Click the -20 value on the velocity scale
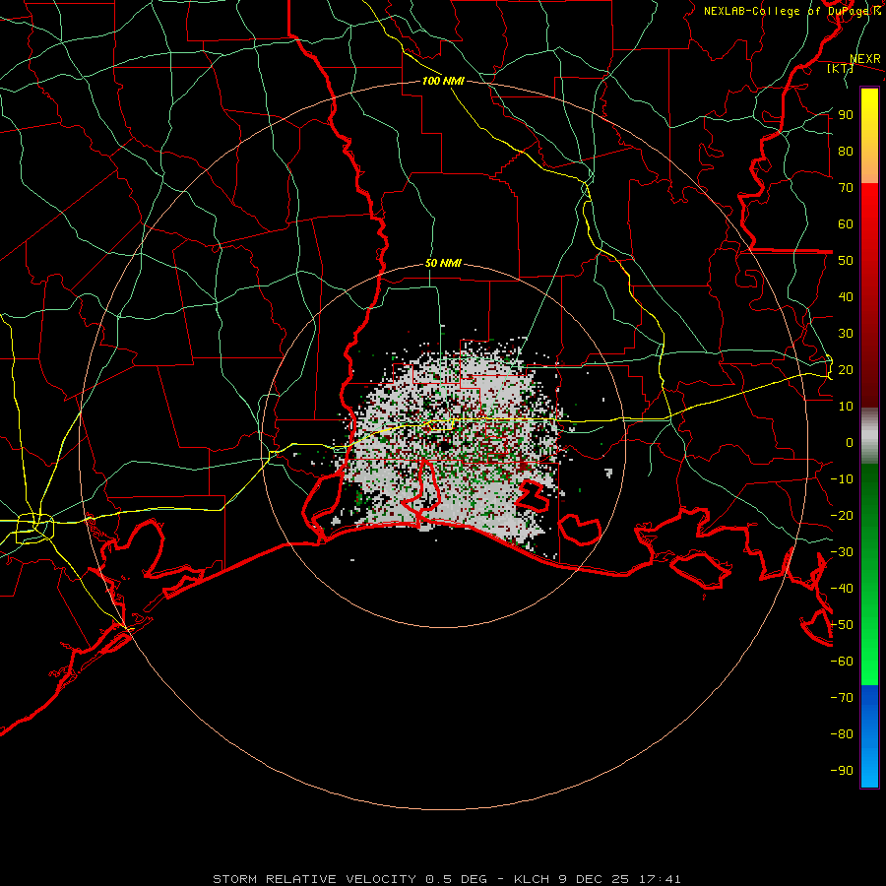This screenshot has height=886, width=886. 842,516
